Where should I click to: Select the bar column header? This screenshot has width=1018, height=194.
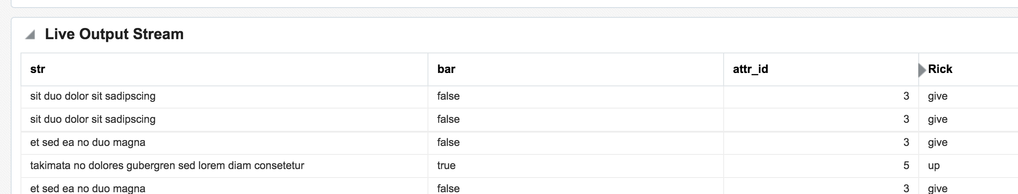click(x=446, y=69)
